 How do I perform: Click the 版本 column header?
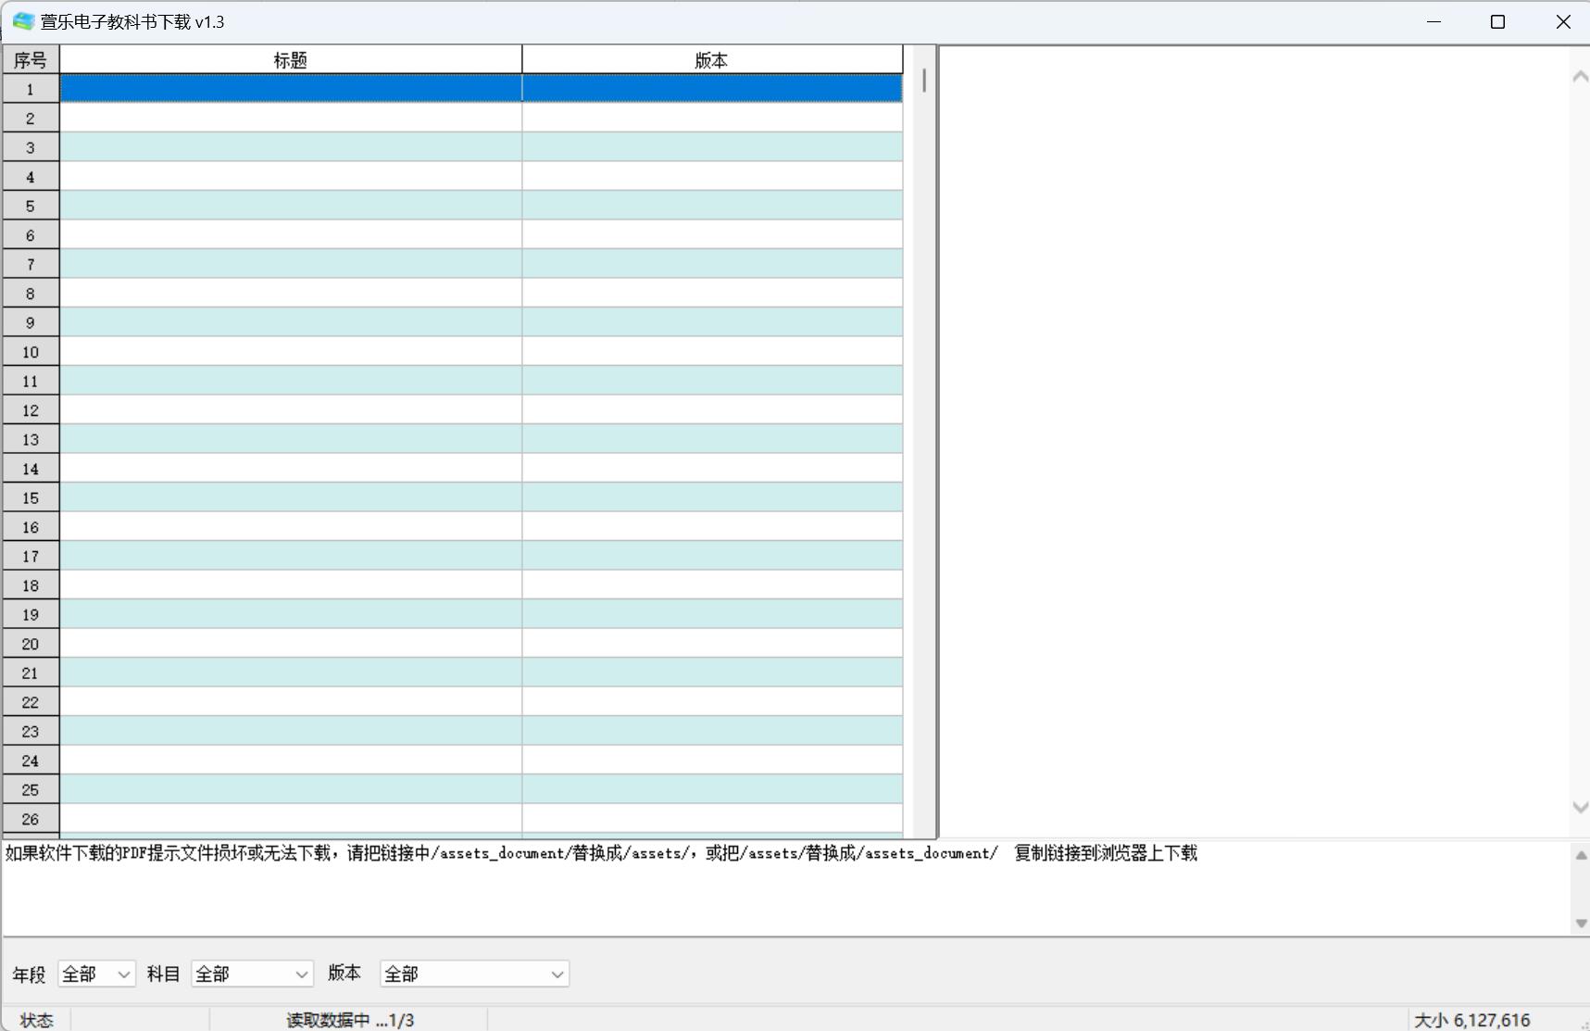pyautogui.click(x=711, y=58)
